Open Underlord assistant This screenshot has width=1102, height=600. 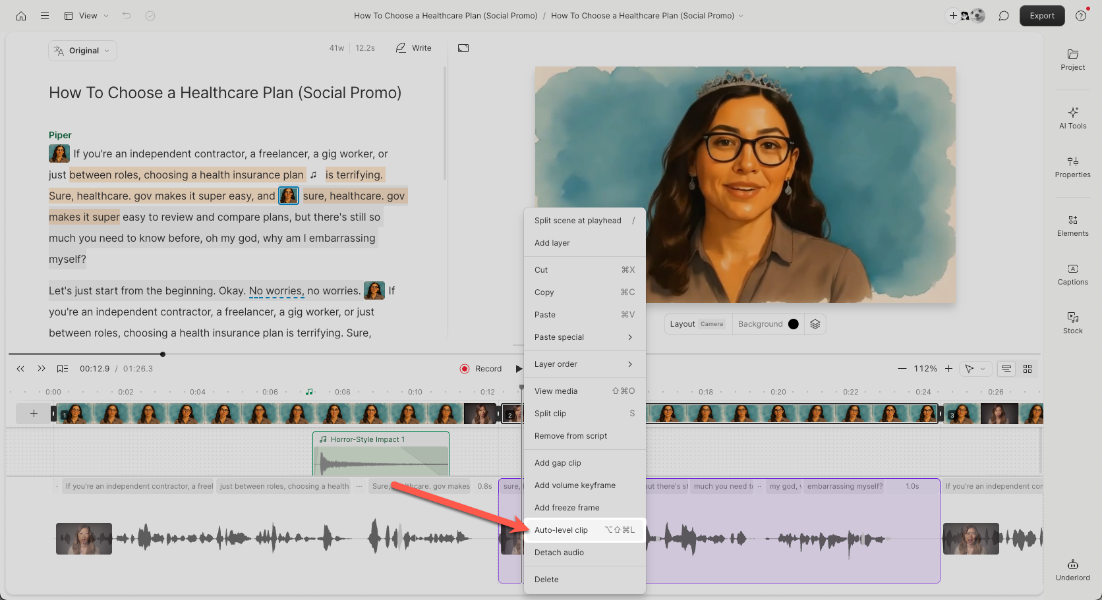click(x=1072, y=570)
